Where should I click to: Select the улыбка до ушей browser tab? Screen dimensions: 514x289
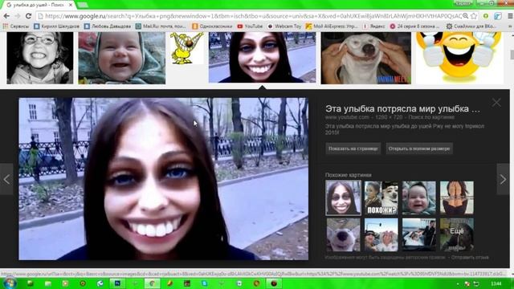coord(39,5)
